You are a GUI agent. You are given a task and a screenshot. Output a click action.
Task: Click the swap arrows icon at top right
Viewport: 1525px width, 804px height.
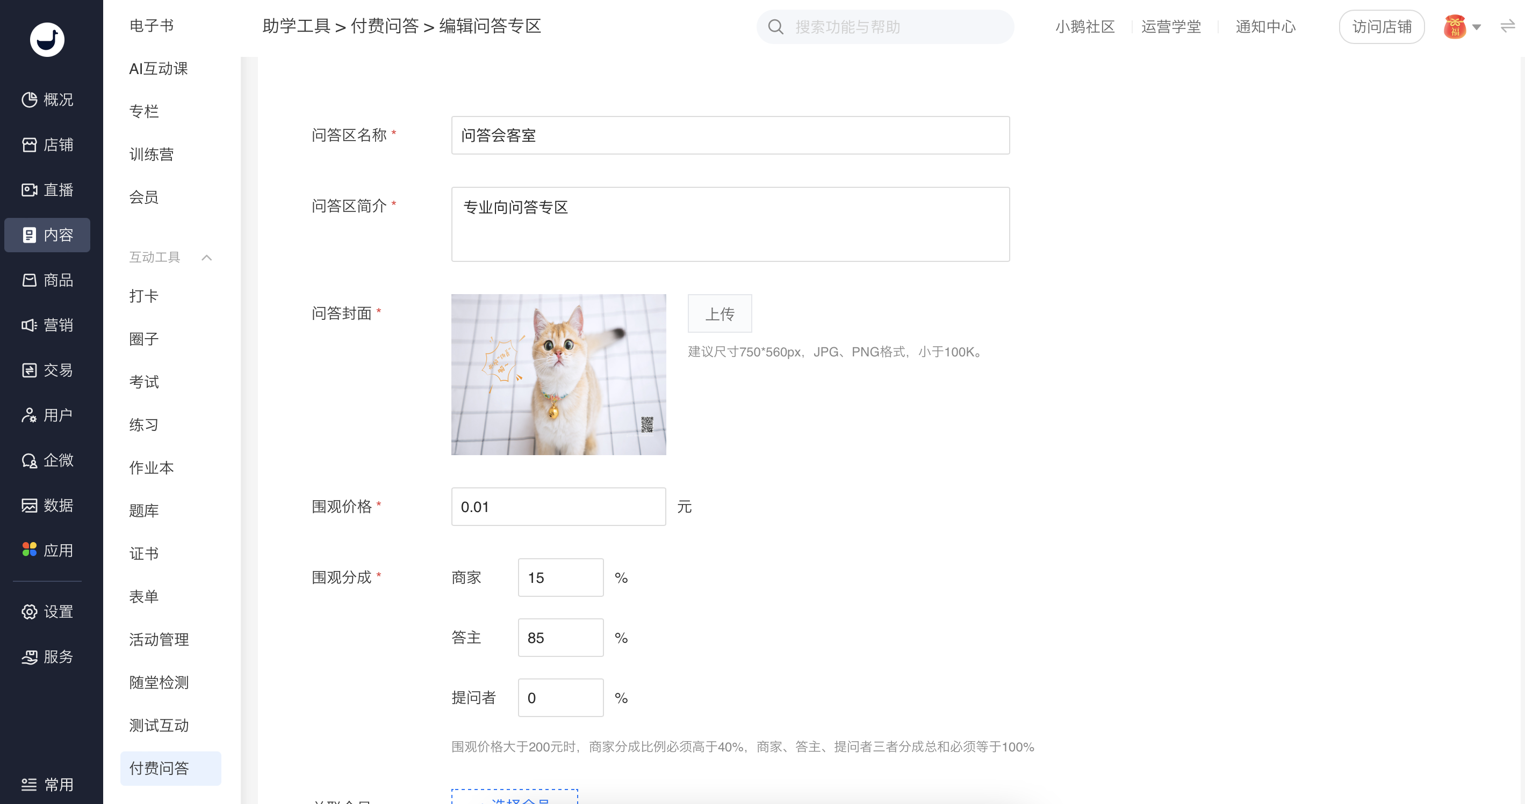point(1507,27)
